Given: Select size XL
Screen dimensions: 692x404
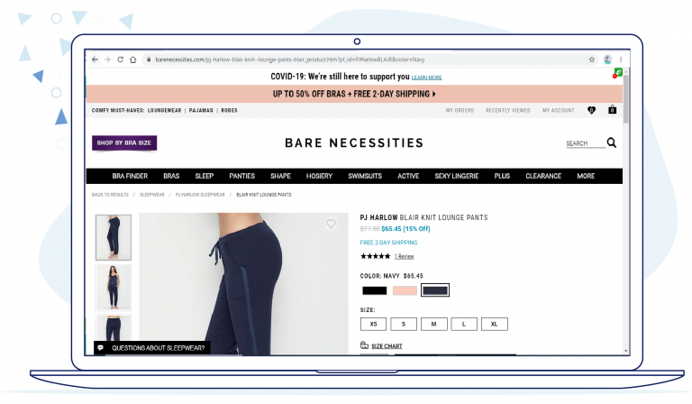Looking at the screenshot, I should [495, 324].
